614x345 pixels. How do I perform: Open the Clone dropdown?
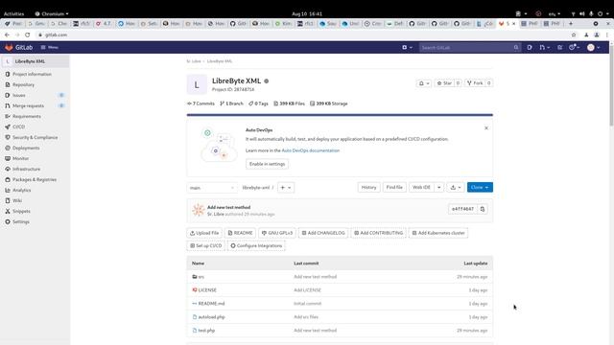coord(480,188)
